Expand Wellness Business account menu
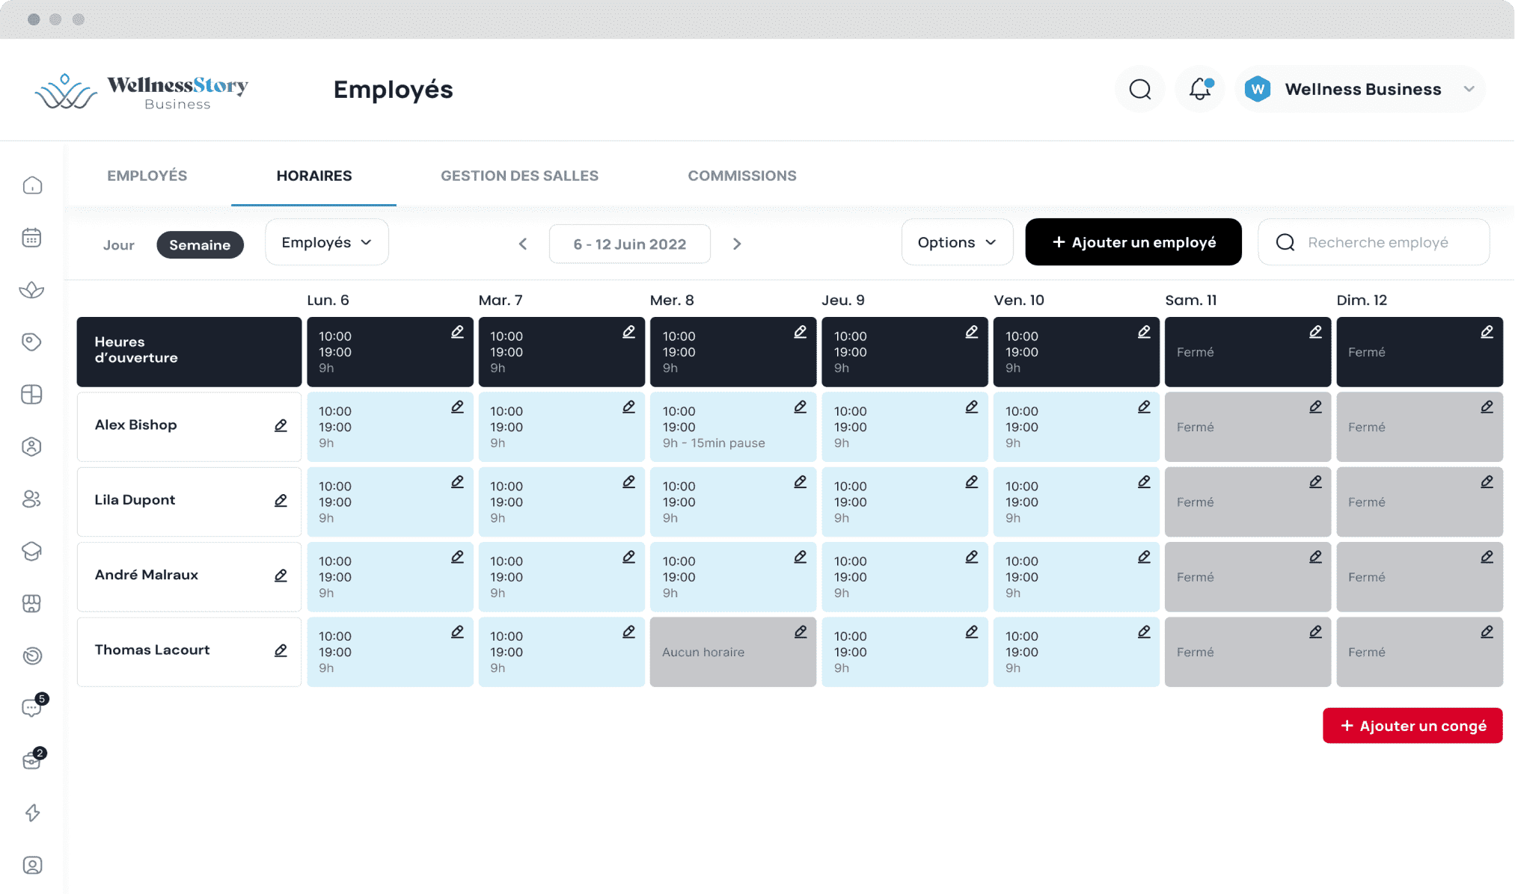This screenshot has height=894, width=1515. point(1360,90)
